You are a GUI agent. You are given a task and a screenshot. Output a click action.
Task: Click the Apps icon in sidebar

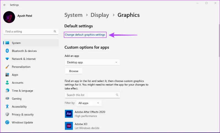point(7,75)
